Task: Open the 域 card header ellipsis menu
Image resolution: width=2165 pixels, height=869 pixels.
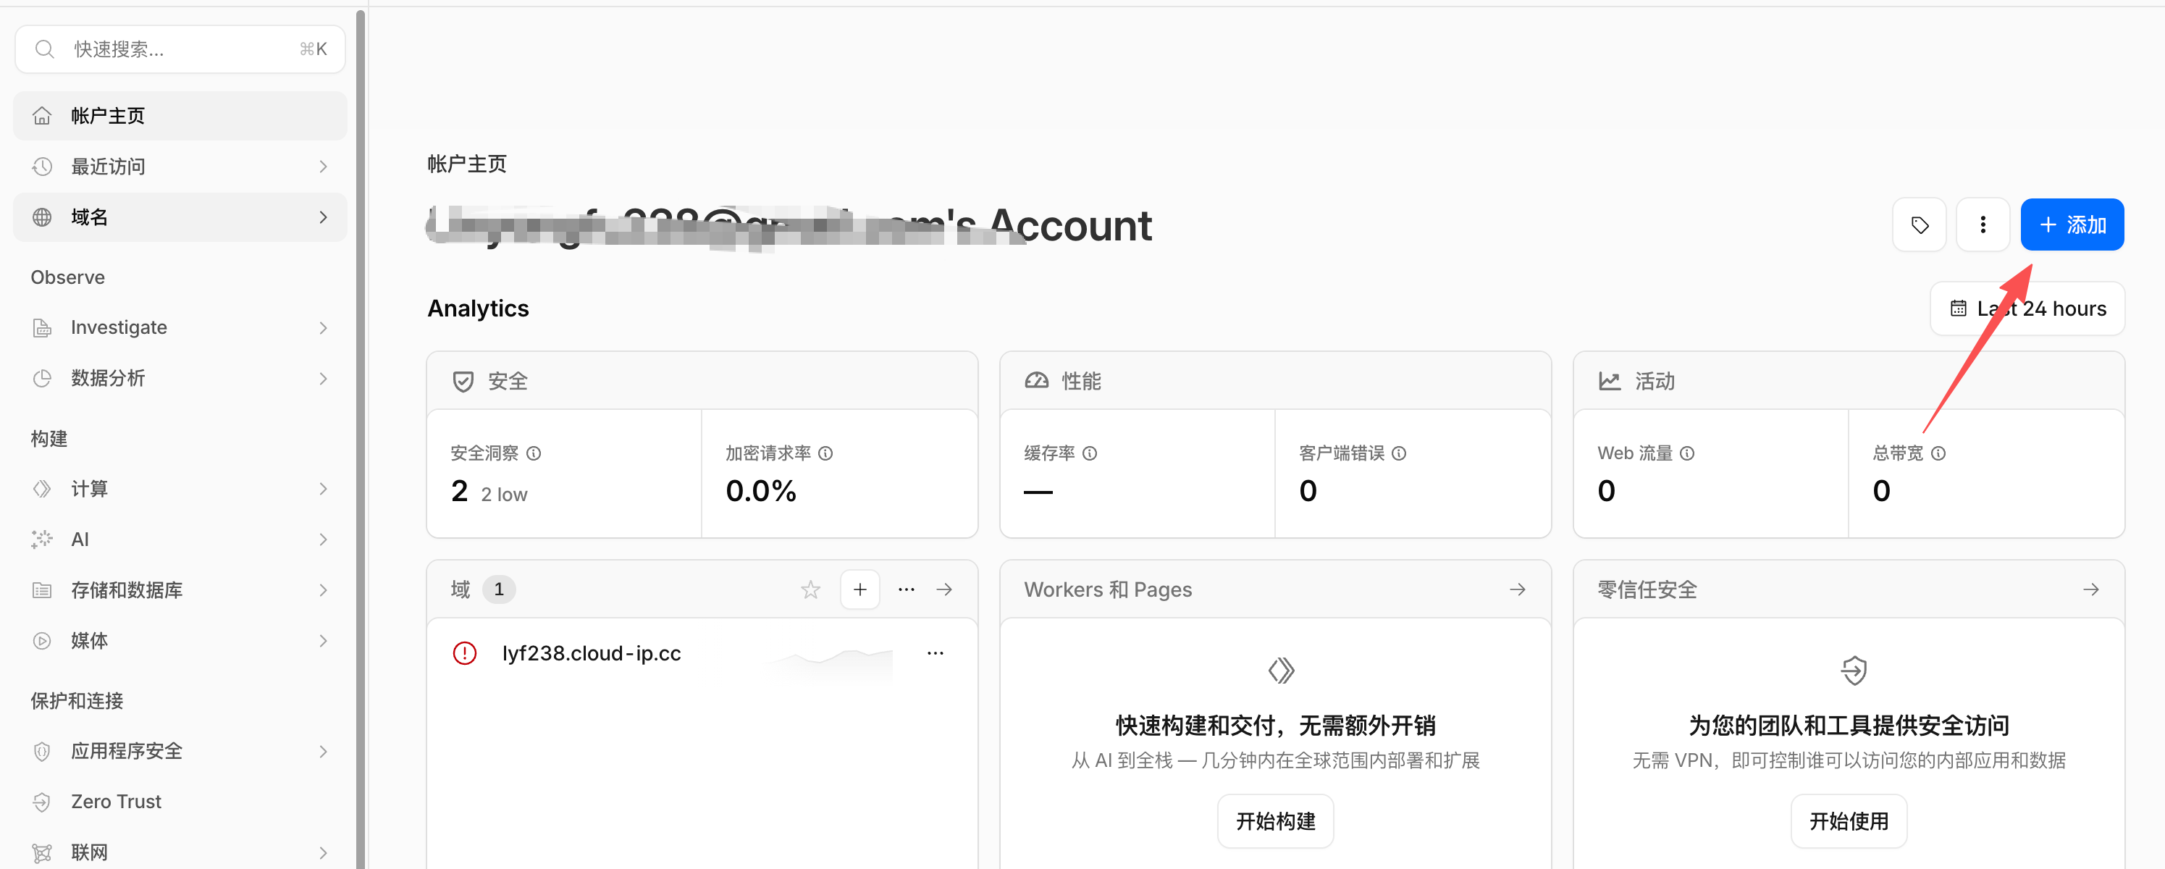Action: click(906, 590)
